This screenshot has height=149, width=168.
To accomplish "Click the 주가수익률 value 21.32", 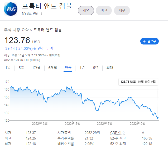I will 89,138.
